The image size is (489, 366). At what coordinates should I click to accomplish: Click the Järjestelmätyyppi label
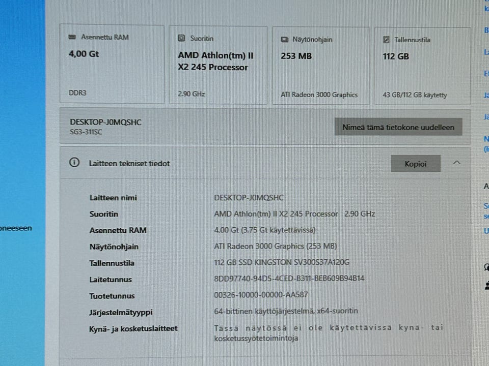coord(121,312)
